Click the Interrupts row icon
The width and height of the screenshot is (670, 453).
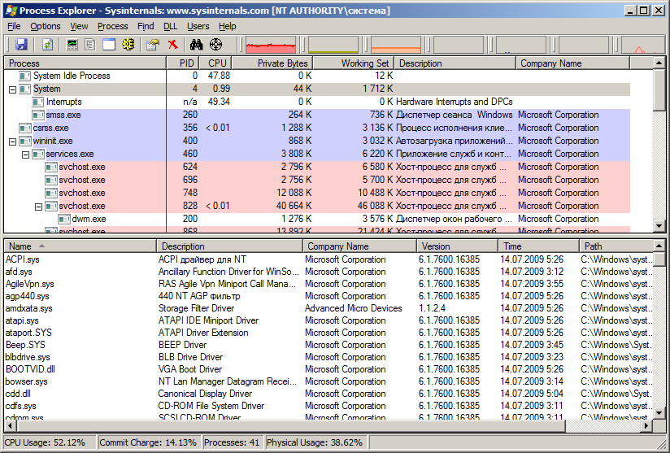click(38, 102)
